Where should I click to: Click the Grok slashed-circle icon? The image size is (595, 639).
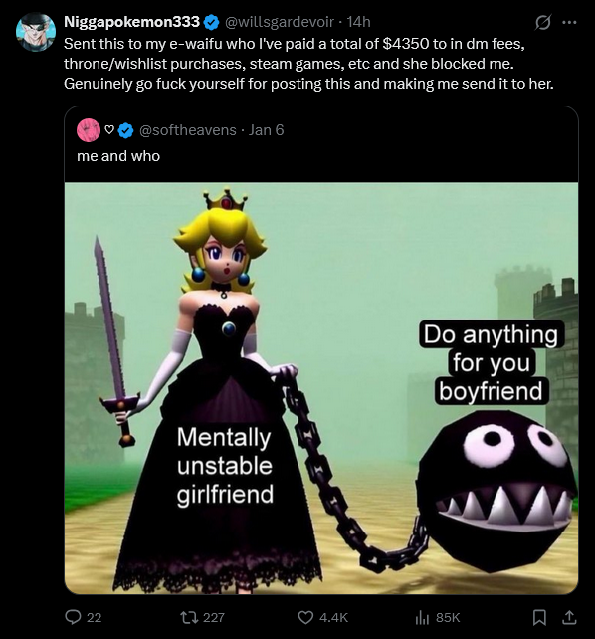coord(543,23)
